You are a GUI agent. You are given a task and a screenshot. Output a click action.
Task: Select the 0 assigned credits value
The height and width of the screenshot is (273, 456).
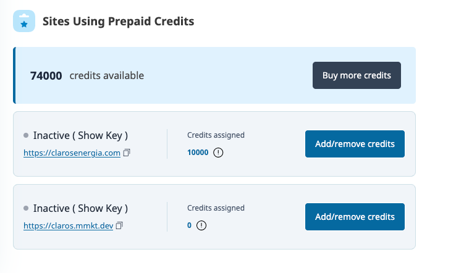[x=189, y=225]
